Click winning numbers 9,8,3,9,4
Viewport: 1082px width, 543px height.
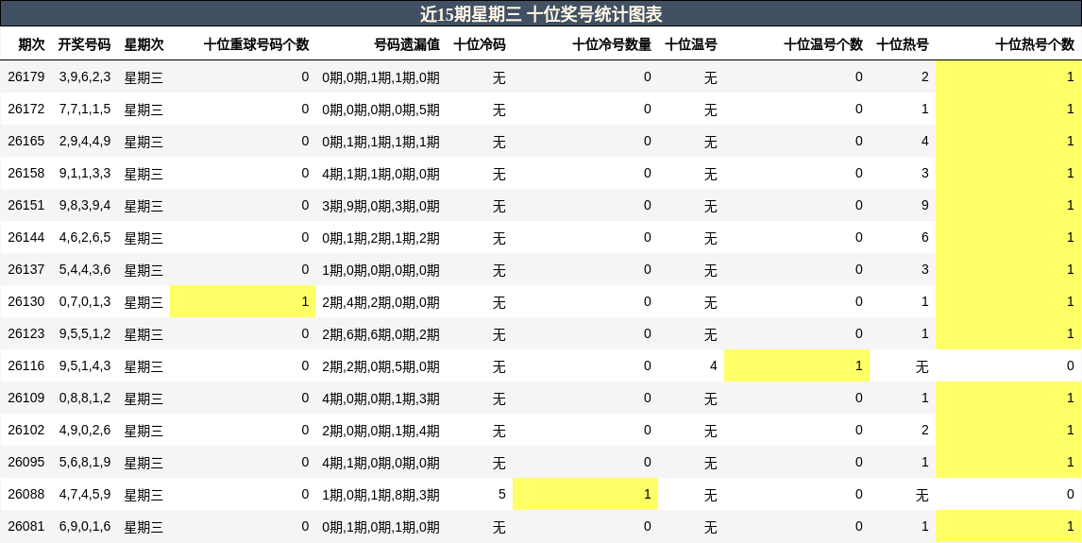(x=85, y=205)
